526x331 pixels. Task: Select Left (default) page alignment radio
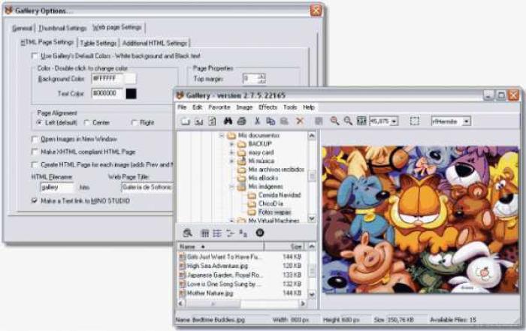(40, 122)
